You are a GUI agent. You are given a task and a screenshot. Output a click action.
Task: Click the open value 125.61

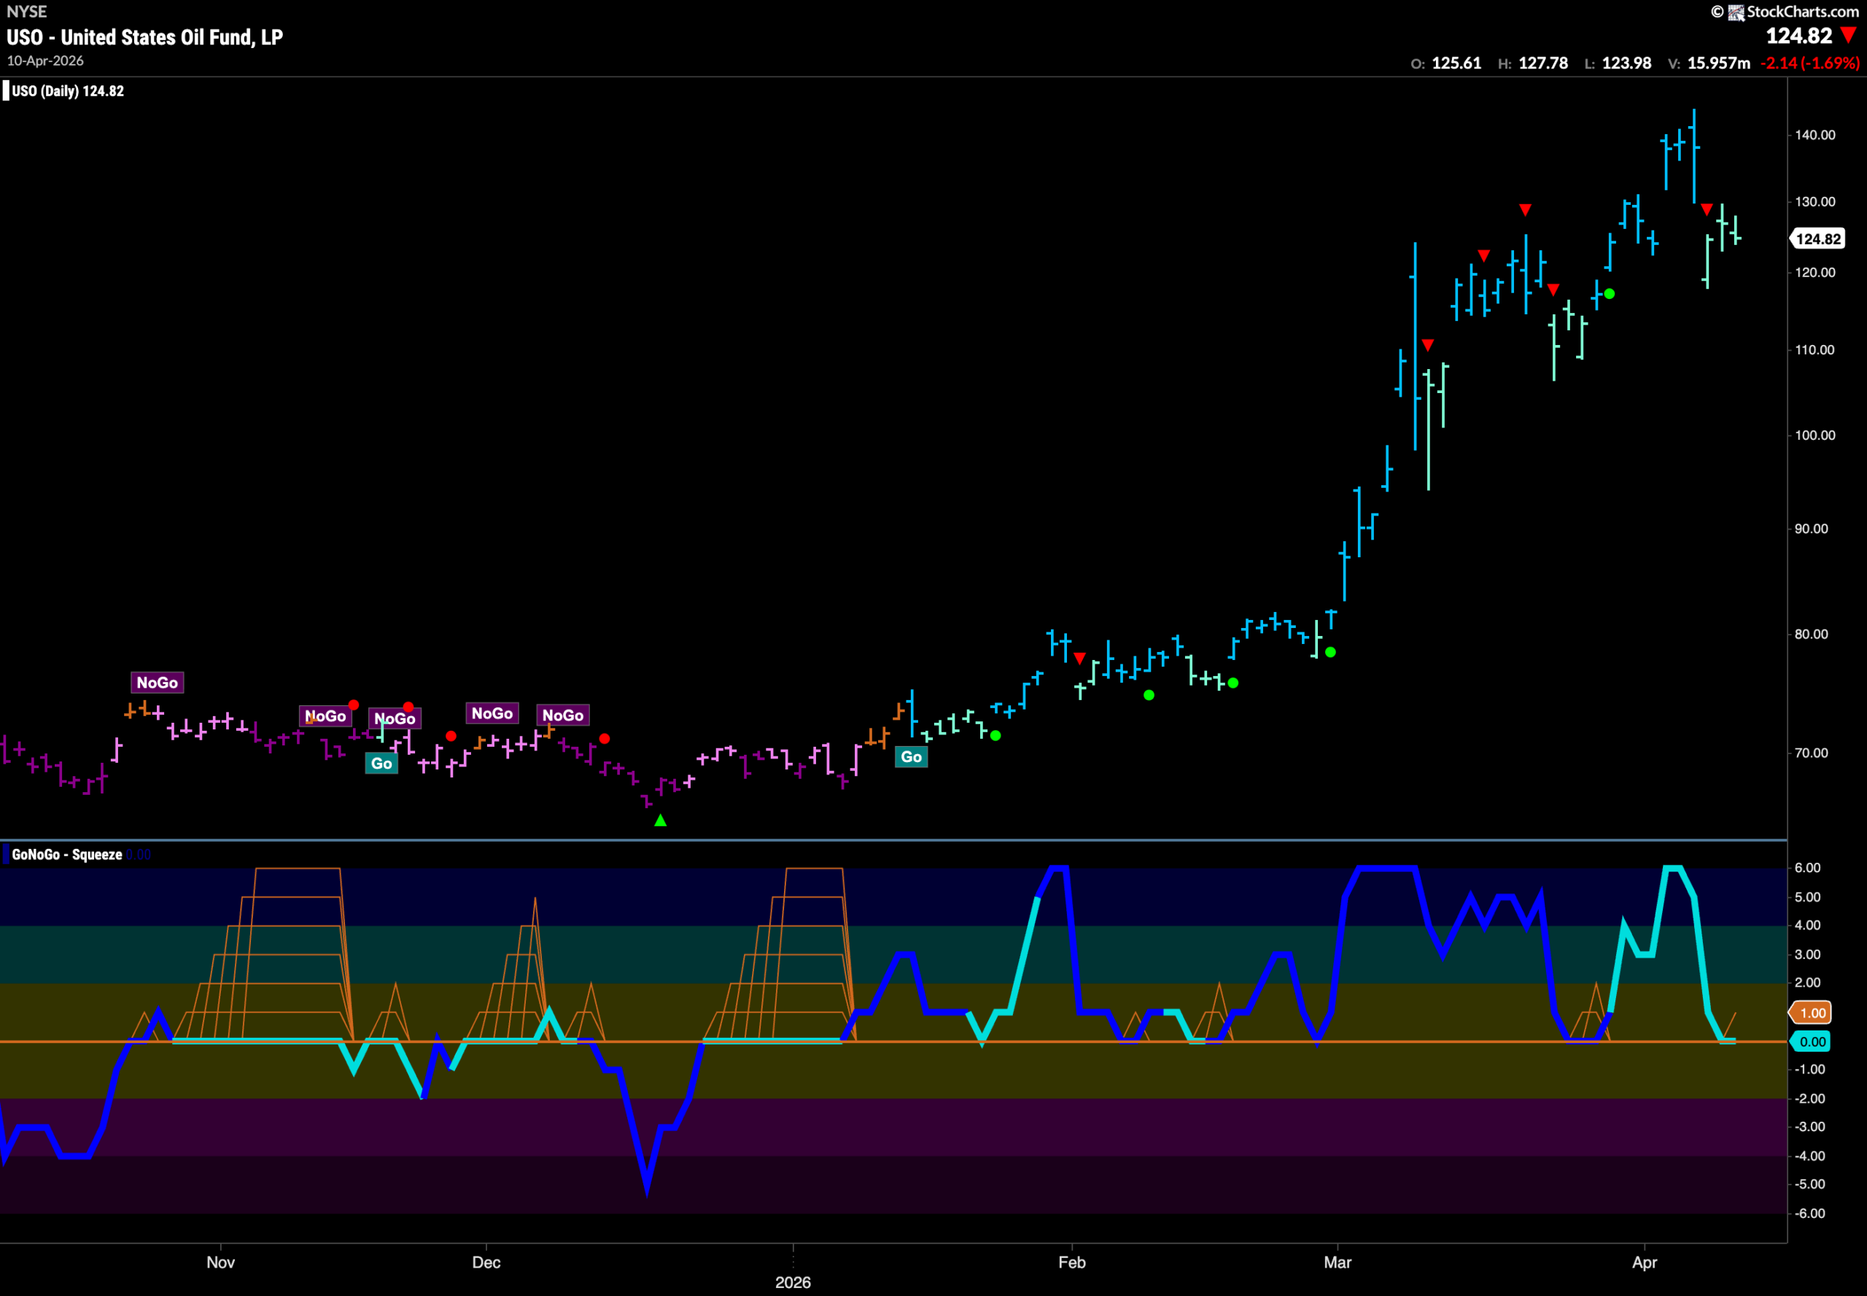click(x=1456, y=63)
